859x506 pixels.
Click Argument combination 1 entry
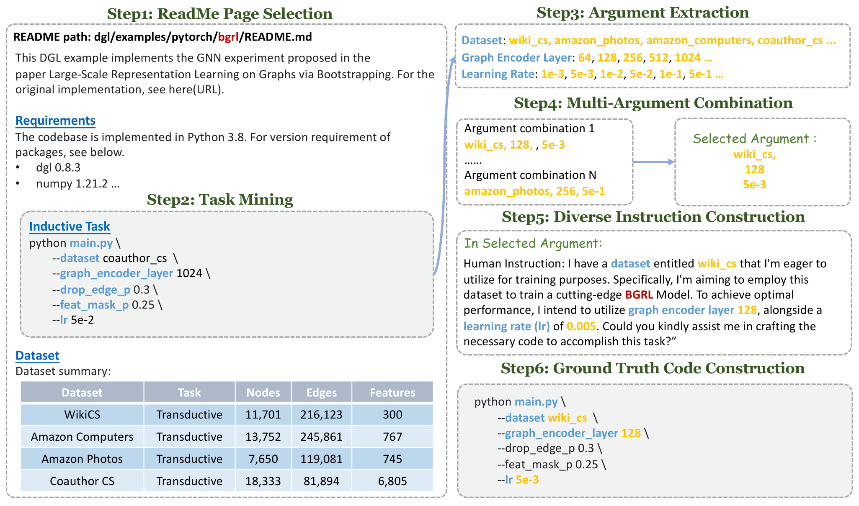pyautogui.click(x=529, y=128)
